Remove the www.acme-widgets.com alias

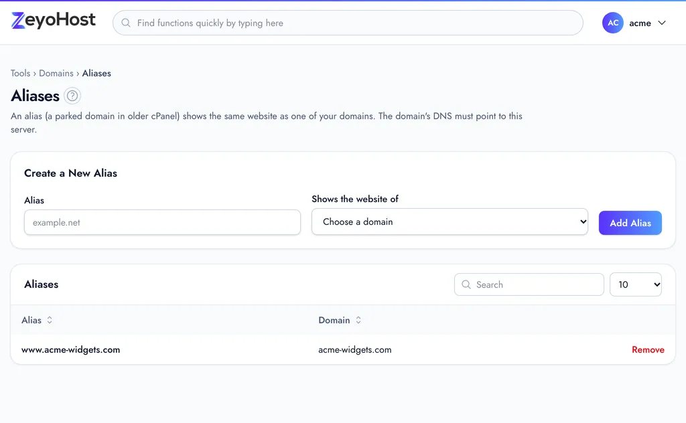[648, 349]
